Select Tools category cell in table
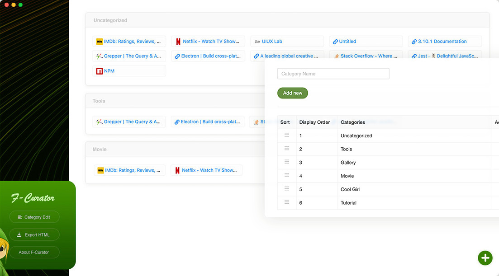499x276 pixels. [415, 149]
